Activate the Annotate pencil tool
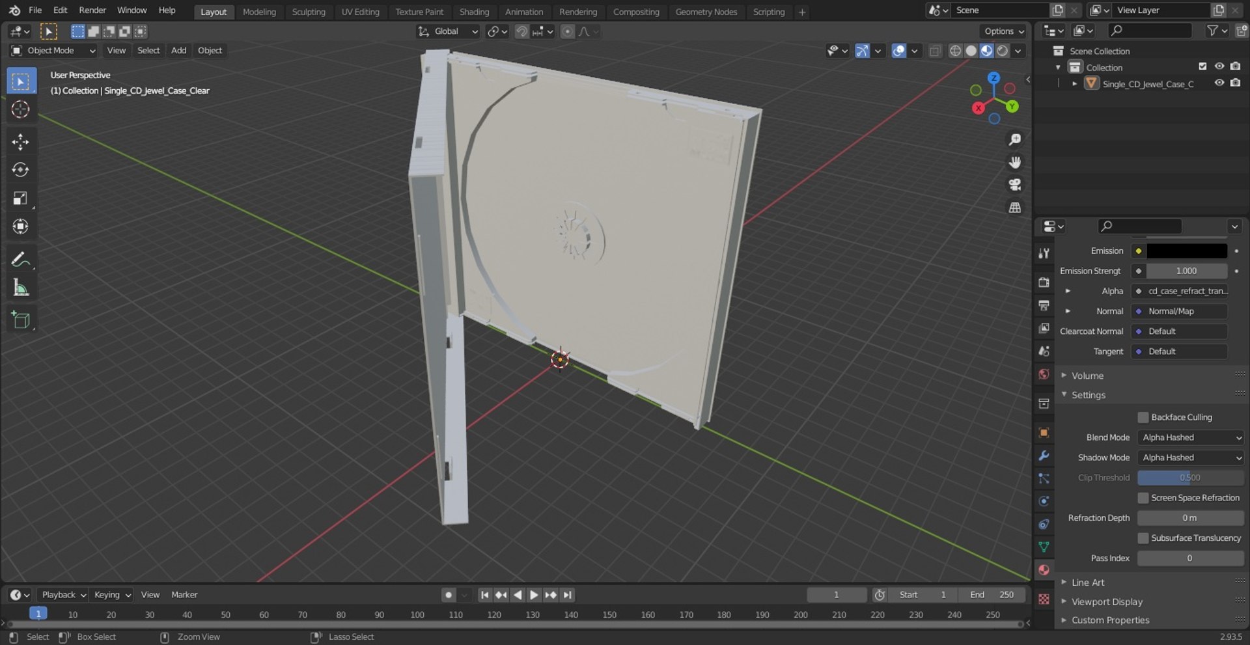Image resolution: width=1250 pixels, height=645 pixels. 20,260
